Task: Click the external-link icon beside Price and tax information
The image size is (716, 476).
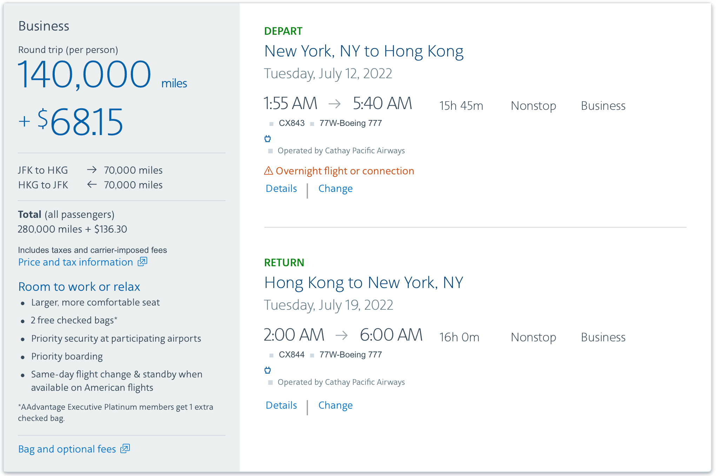Action: pos(142,262)
